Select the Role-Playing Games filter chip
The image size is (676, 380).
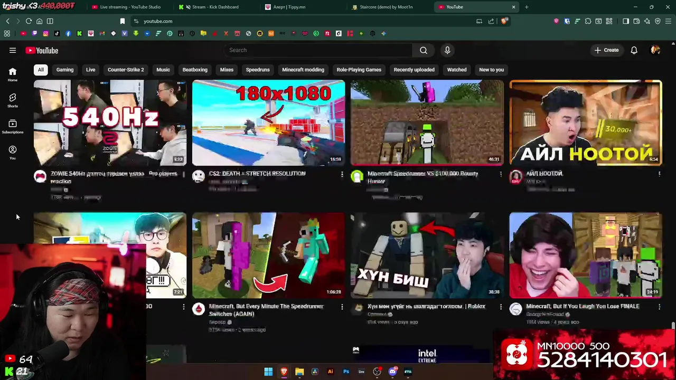[359, 70]
